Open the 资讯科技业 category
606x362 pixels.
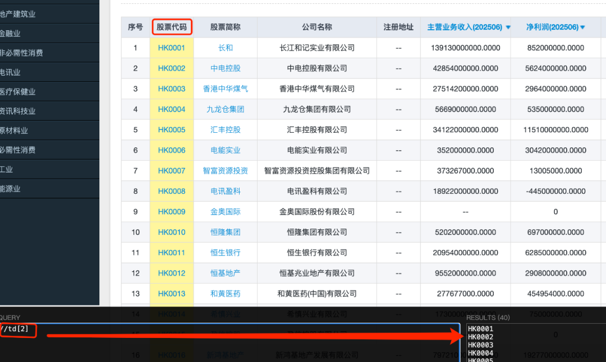point(18,111)
